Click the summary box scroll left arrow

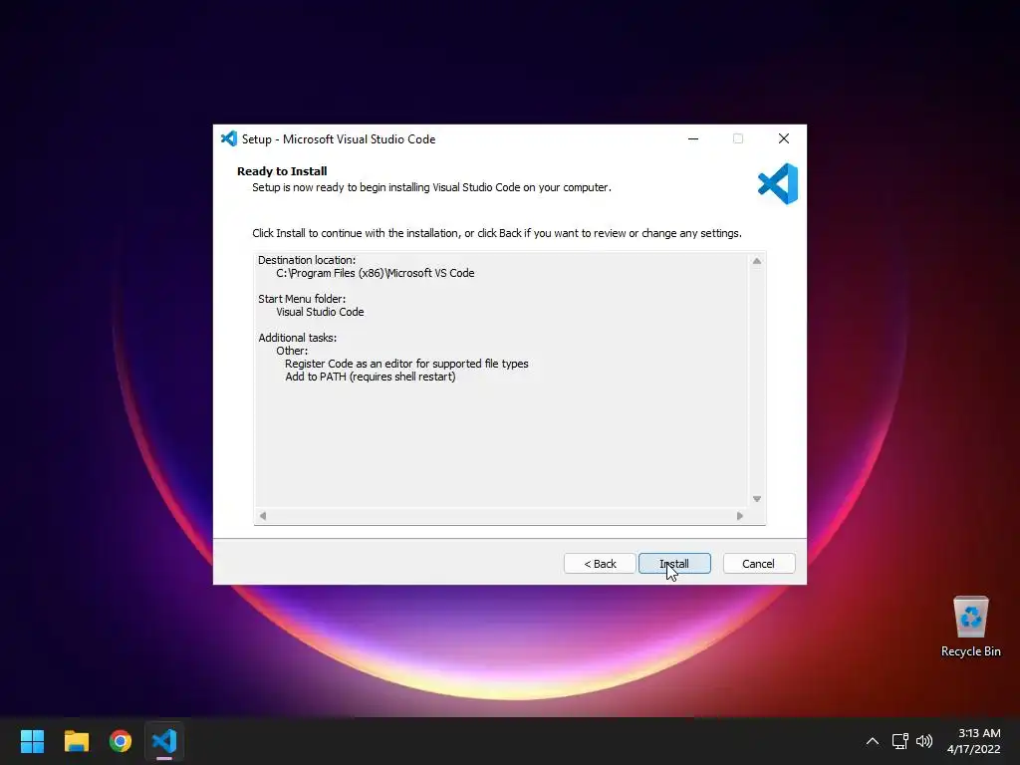(263, 516)
